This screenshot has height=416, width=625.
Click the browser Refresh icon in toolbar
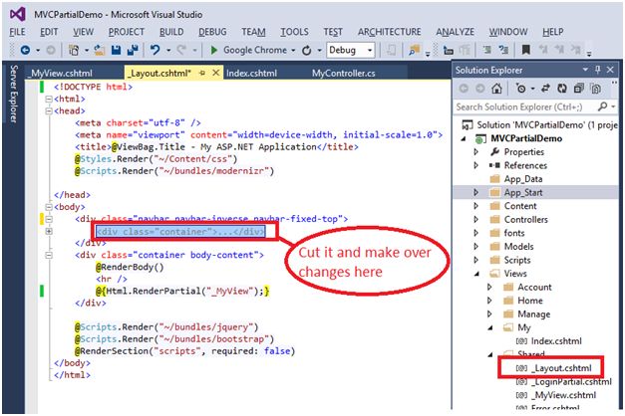click(x=307, y=50)
